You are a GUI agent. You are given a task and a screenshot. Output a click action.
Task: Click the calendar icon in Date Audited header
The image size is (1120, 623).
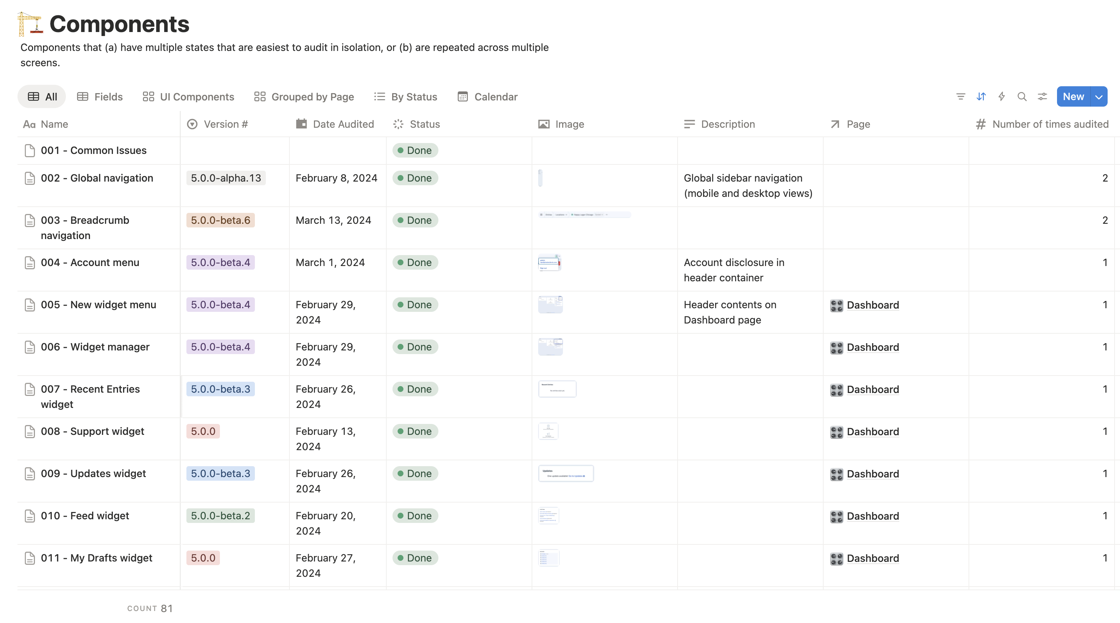(x=301, y=124)
